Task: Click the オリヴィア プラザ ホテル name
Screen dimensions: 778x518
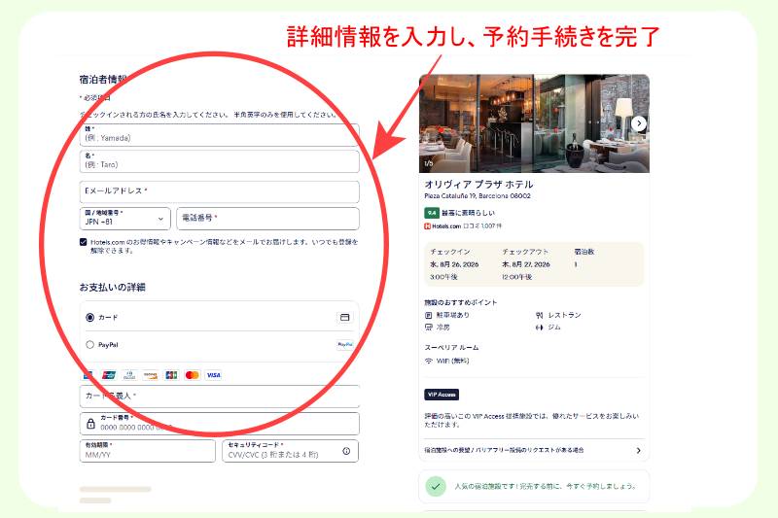Action: click(x=478, y=185)
